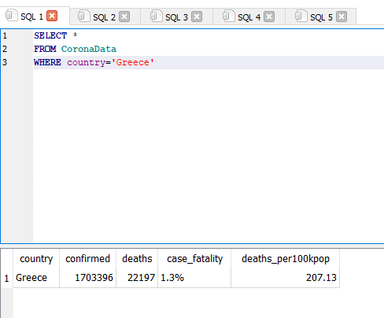Select result row number 1

[x=6, y=278]
